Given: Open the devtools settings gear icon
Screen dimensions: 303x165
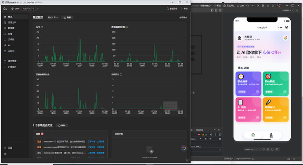Looking at the screenshot, I should [x=211, y=134].
